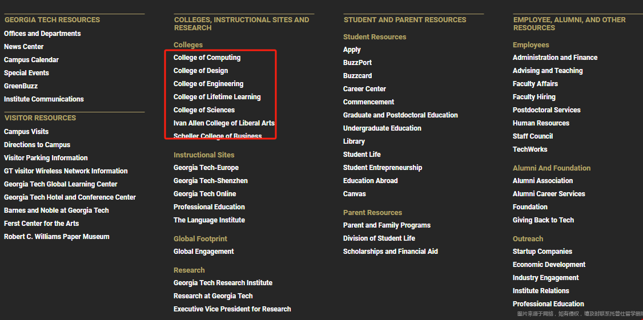Click the Global Engagement link

click(x=204, y=252)
